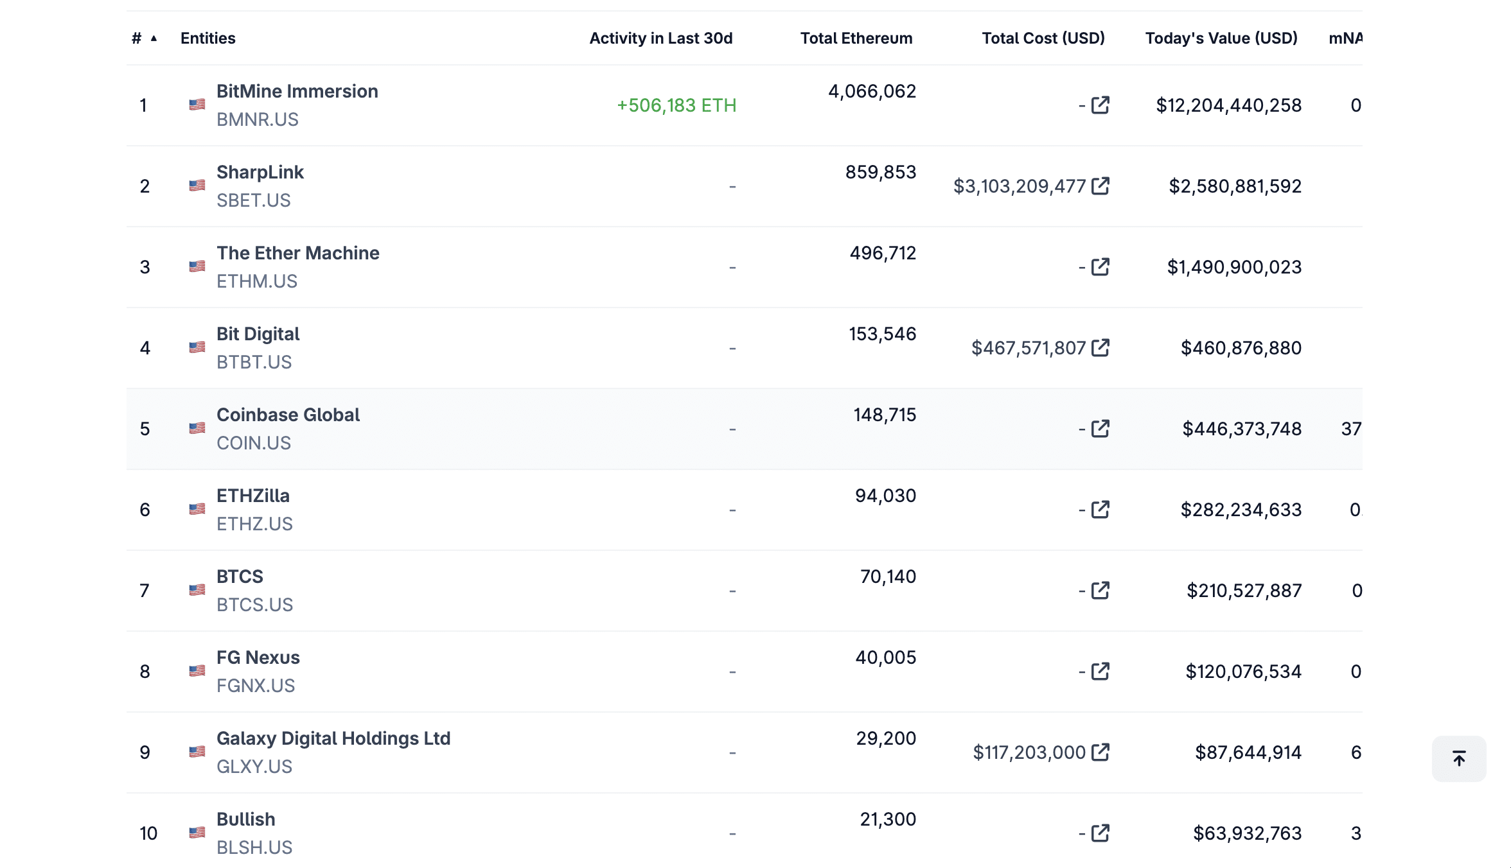The image size is (1511, 868).
Task: Open Galaxy Digital Holdings Ltd entry
Action: point(333,738)
